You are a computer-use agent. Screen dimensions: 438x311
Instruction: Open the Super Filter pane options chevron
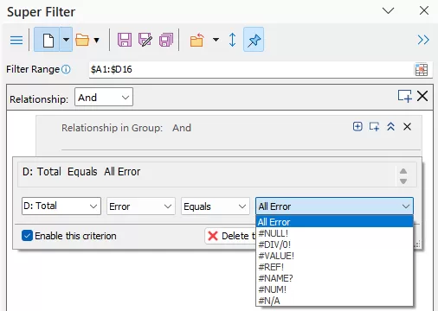tap(388, 10)
